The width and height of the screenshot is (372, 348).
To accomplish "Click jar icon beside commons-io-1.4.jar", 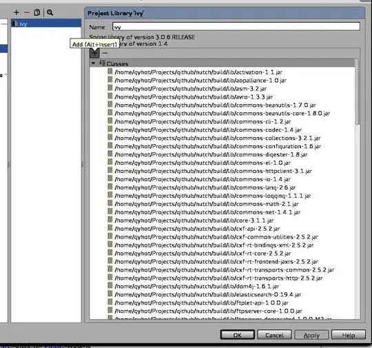I will tap(110, 178).
